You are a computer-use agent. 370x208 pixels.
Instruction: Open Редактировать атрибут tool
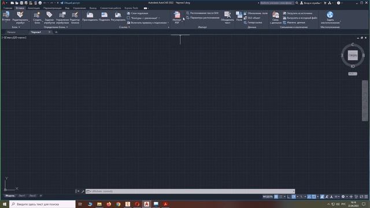(x=20, y=17)
